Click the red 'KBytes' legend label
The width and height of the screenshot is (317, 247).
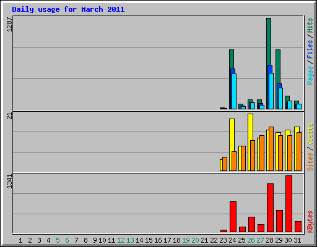tap(310, 222)
